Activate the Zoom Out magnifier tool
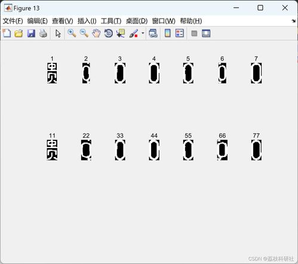 pos(84,33)
